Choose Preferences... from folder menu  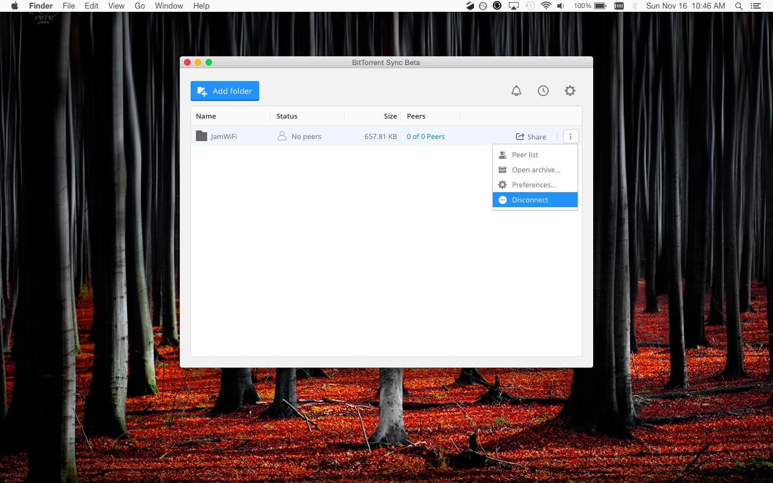535,185
